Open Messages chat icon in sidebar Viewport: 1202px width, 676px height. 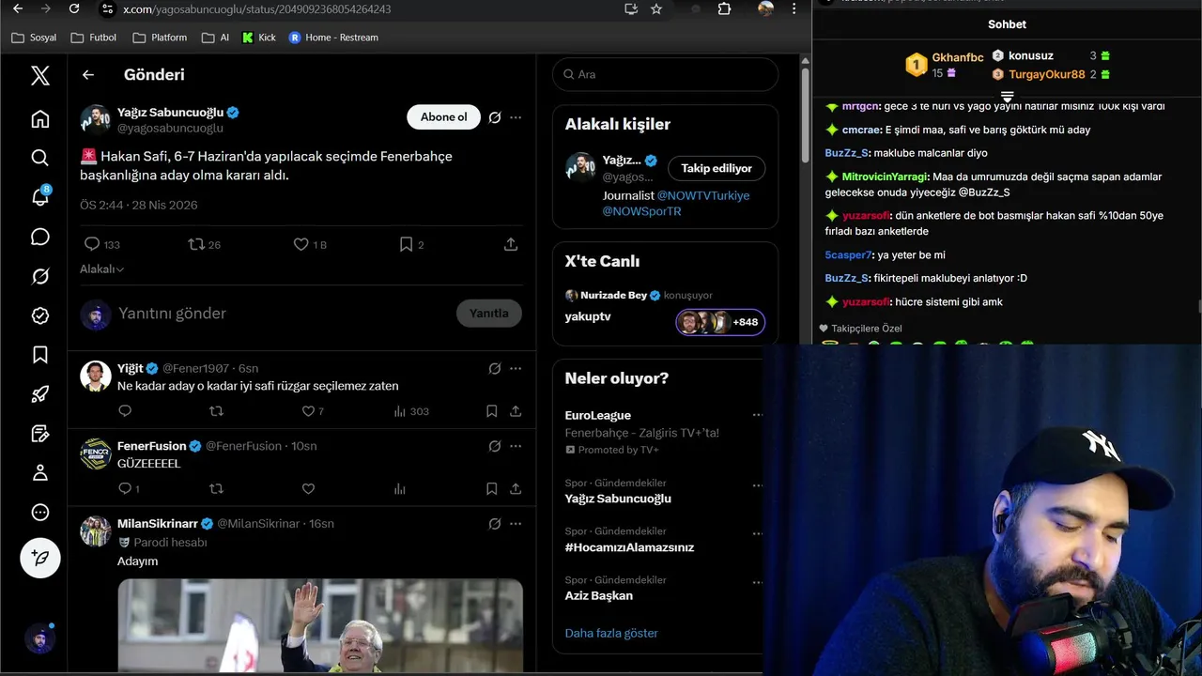pos(39,237)
